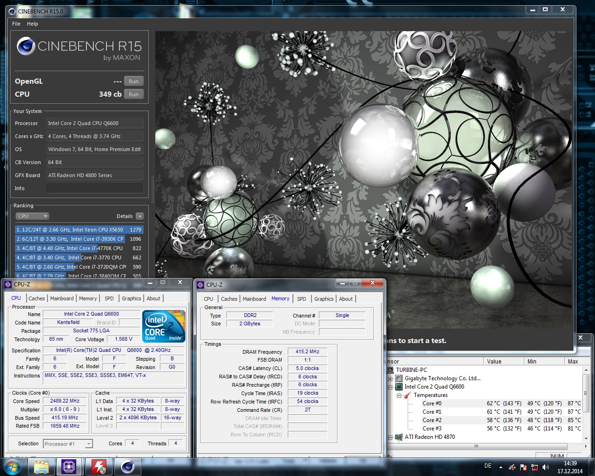Click the sensor window vertical scrollbar

click(x=586, y=403)
